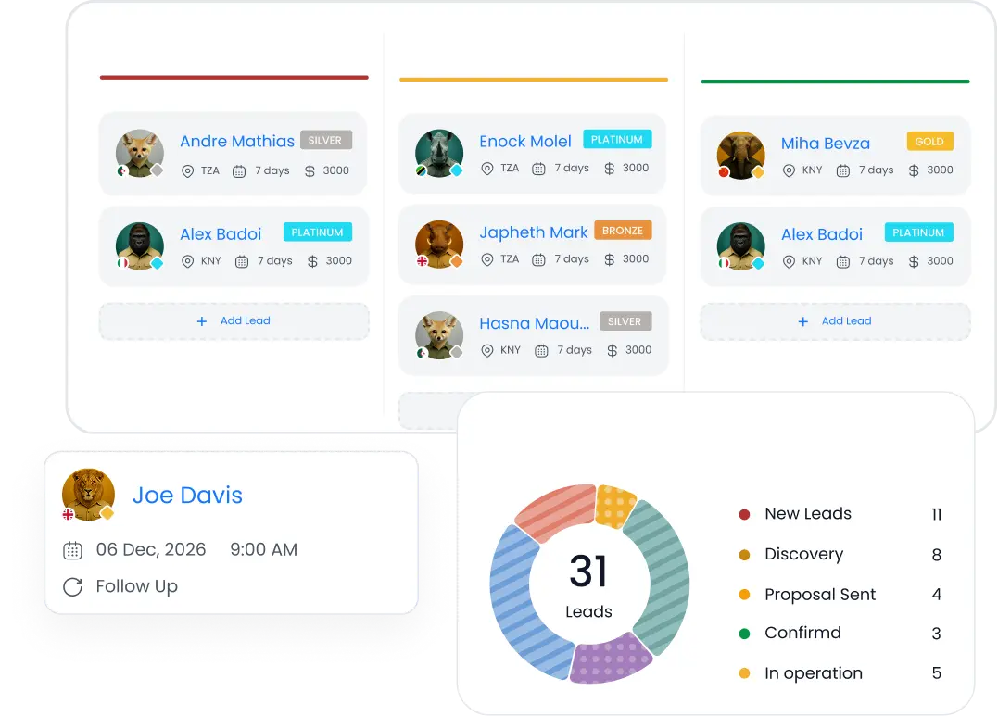998x716 pixels.
Task: Open Andre Mathias fox avatar
Action: tap(139, 154)
